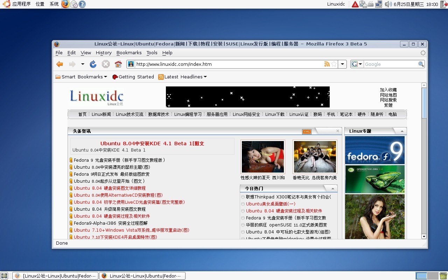
Task: Open the Bookmarks menu
Action: [x=129, y=53]
